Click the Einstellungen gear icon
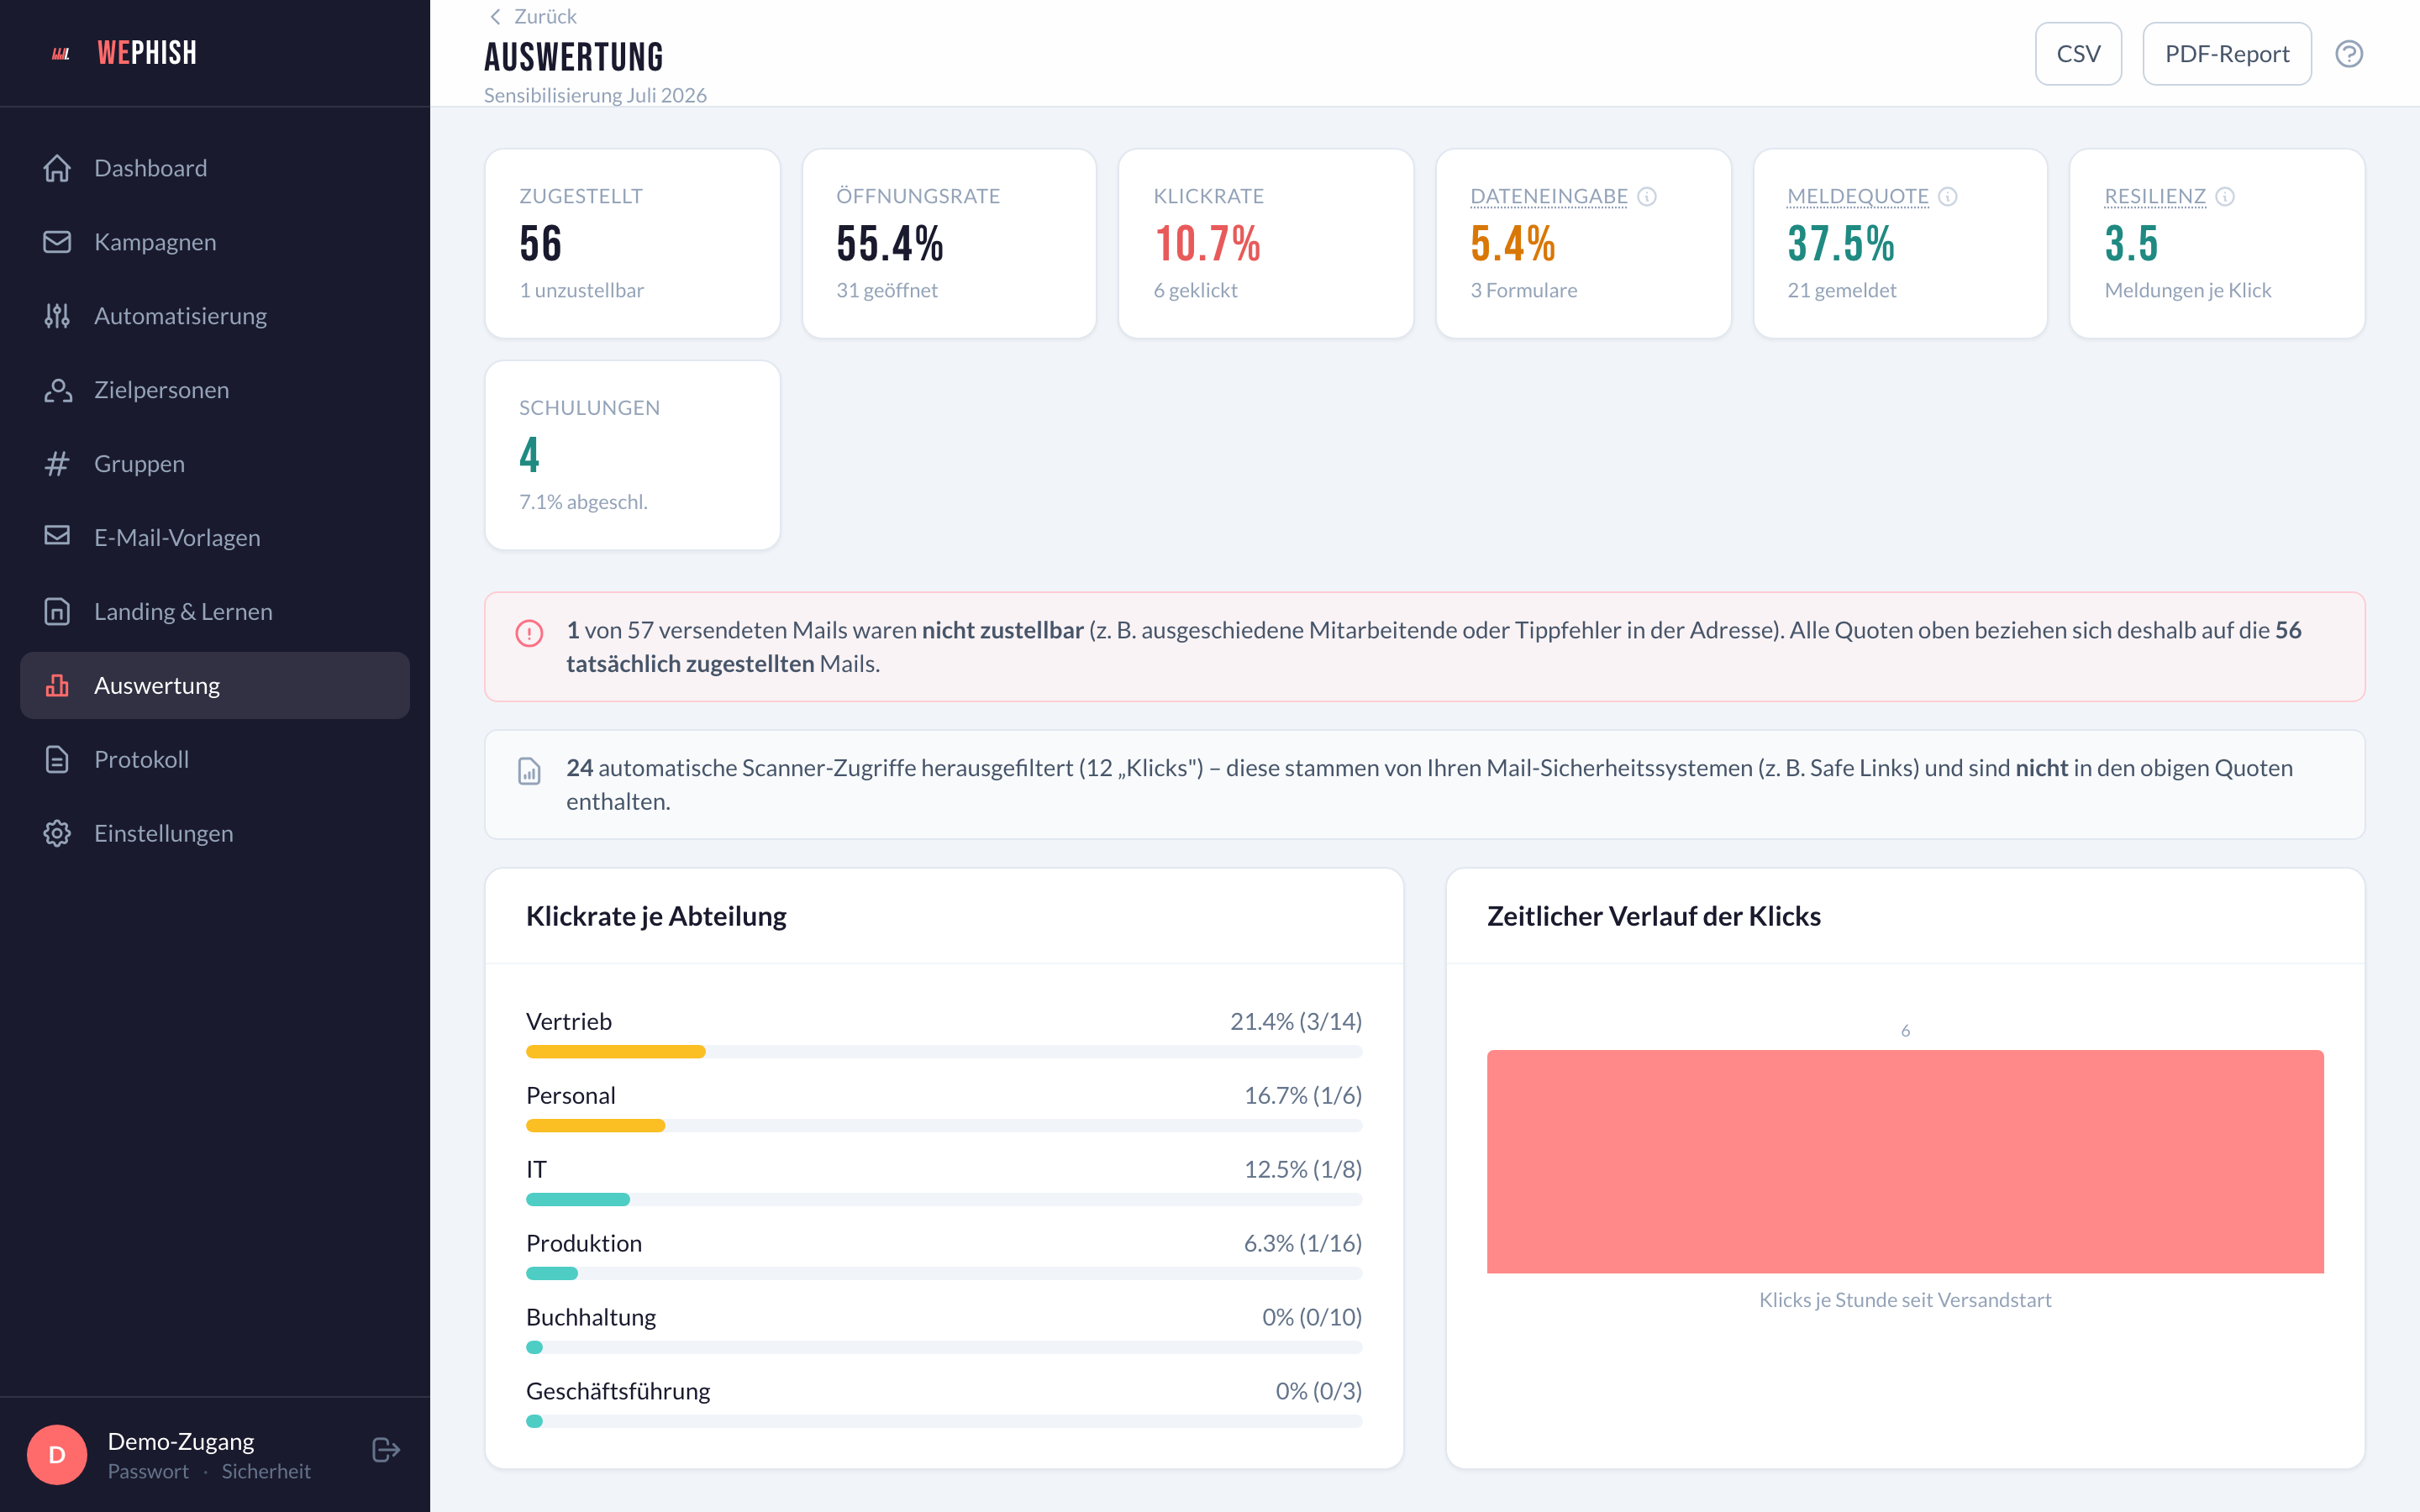Viewport: 2420px width, 1512px height. pyautogui.click(x=57, y=833)
